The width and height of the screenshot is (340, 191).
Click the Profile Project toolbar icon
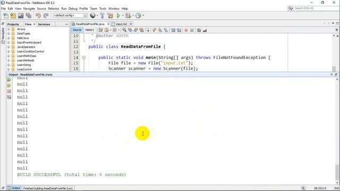coord(138,15)
